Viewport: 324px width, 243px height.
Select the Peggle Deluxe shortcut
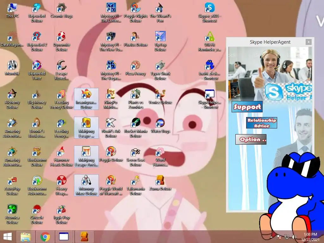(111, 154)
